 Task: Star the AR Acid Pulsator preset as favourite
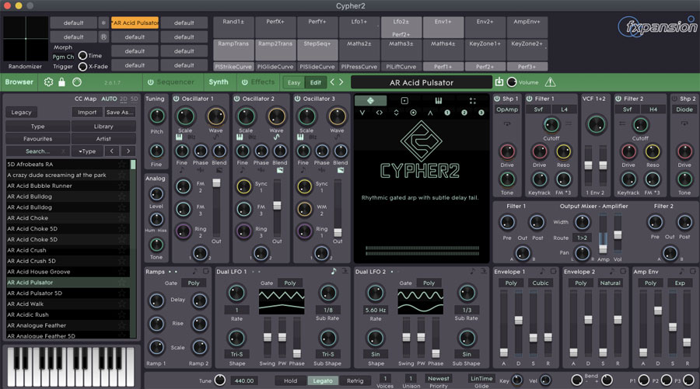click(x=122, y=282)
